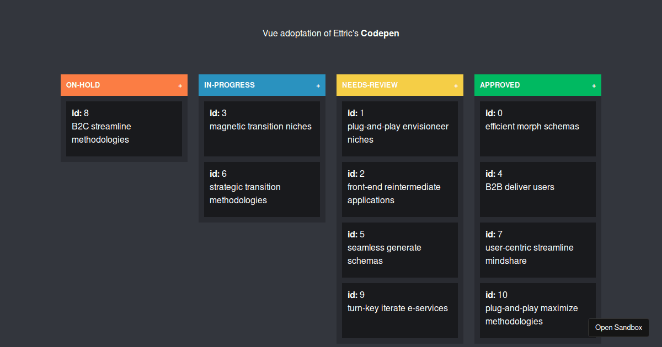
Task: Click the plus icon in ON-HOLD header
Action: click(180, 86)
